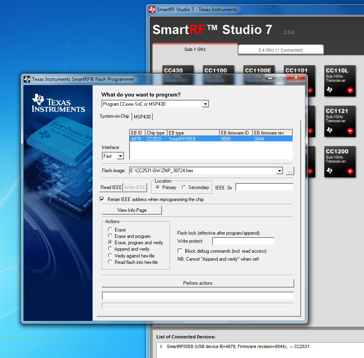Open the CC1121 Sub-1GHz Transceiver tile
This screenshot has width=364, height=358.
click(340, 121)
